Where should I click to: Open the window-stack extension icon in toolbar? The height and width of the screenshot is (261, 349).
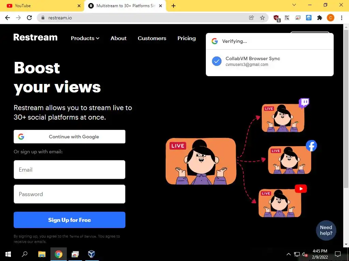point(298,18)
